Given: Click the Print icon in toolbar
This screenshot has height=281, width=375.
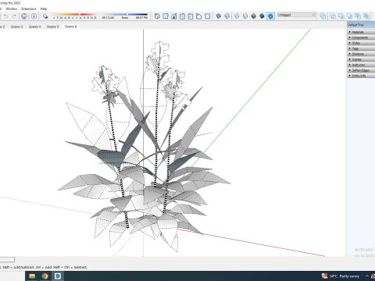Looking at the screenshot, I should point(24,16).
